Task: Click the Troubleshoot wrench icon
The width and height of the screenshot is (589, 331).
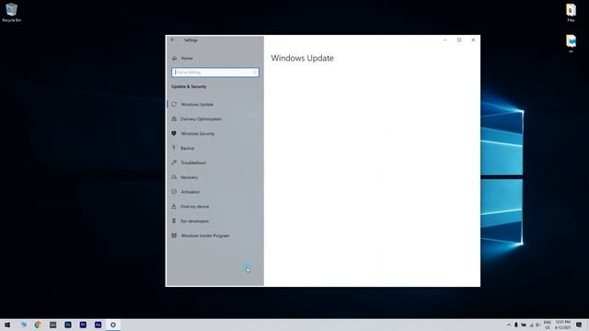Action: click(x=174, y=163)
